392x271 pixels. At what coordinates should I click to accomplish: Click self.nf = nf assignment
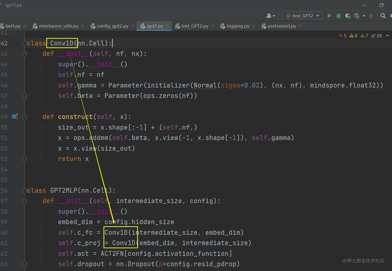point(81,75)
